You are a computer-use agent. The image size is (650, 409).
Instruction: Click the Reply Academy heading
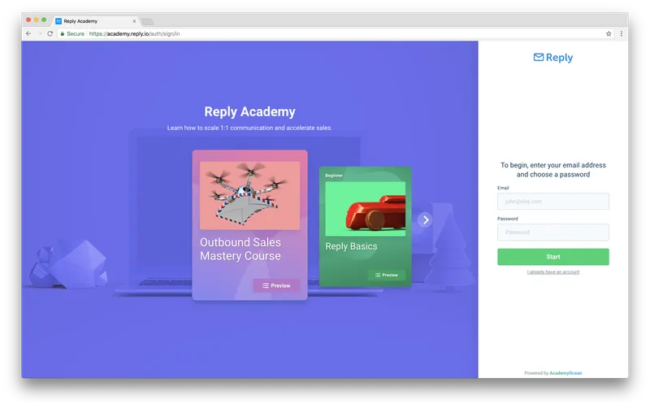(249, 111)
